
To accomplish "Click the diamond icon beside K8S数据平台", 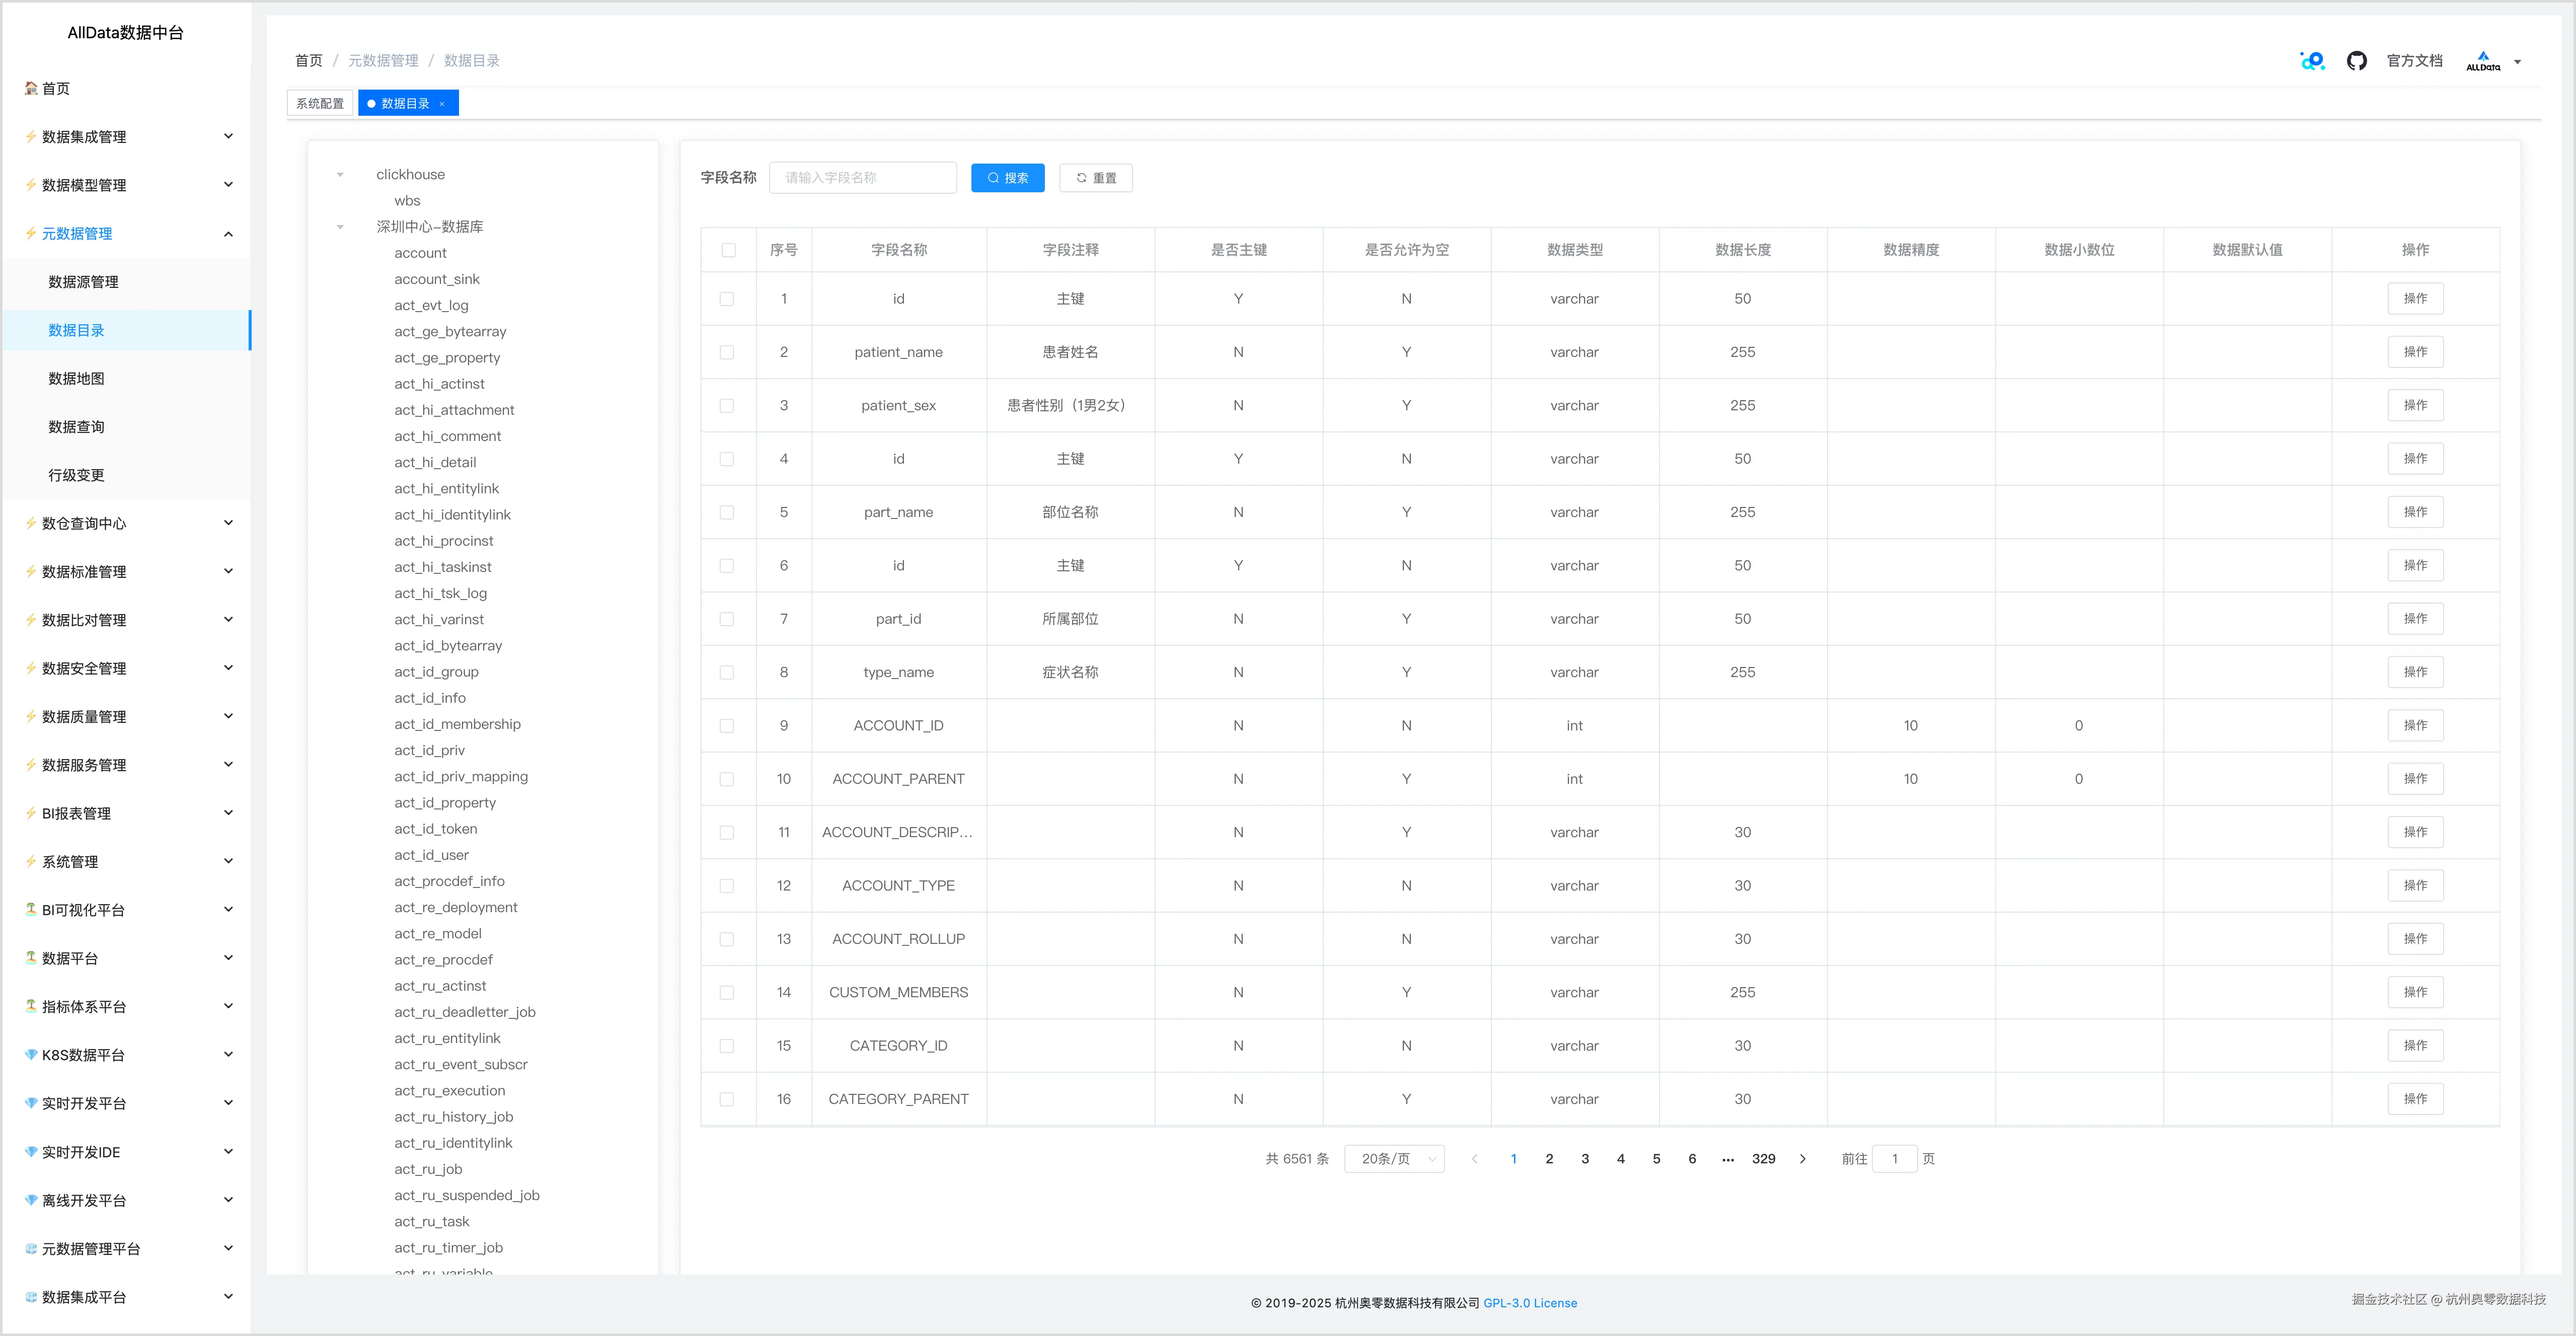I will (31, 1055).
